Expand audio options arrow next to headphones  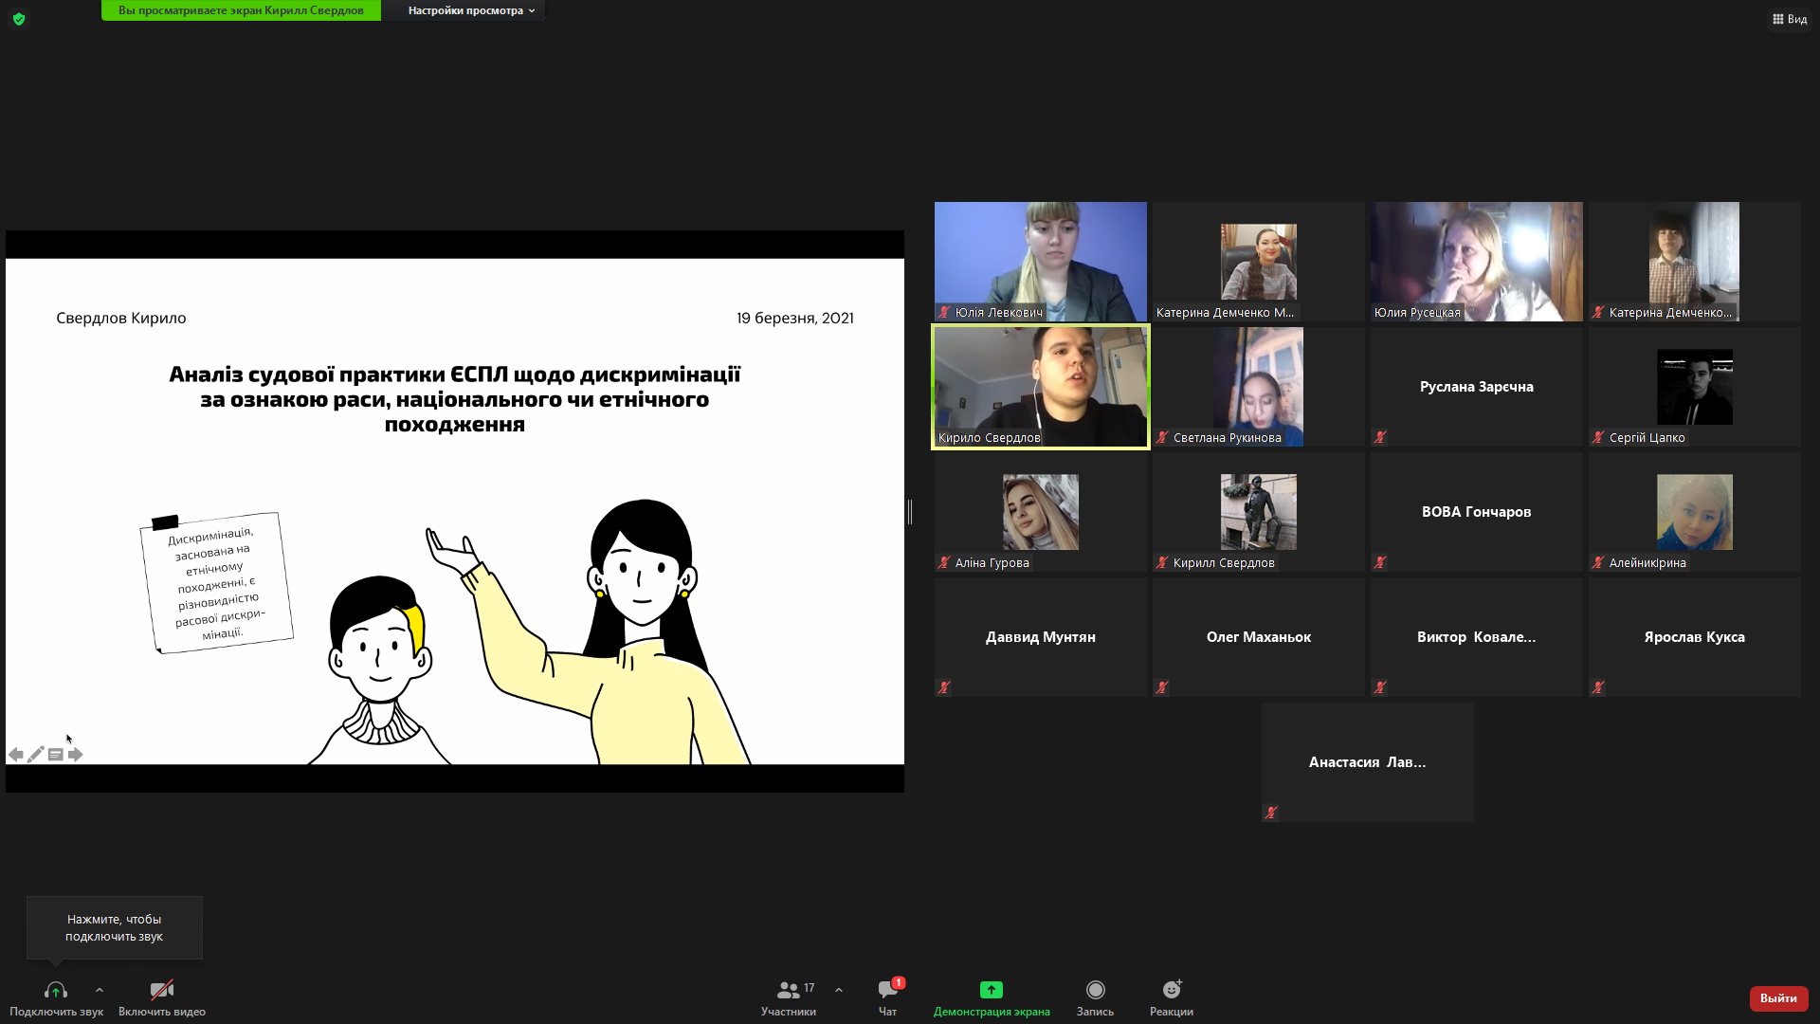[100, 990]
